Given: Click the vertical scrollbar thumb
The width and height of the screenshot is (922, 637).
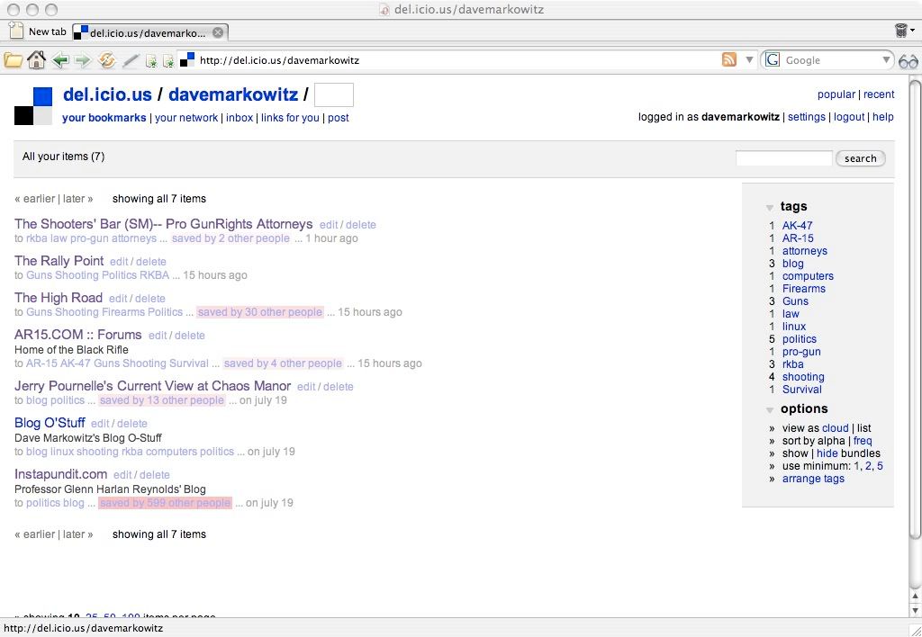Looking at the screenshot, I should point(915,308).
